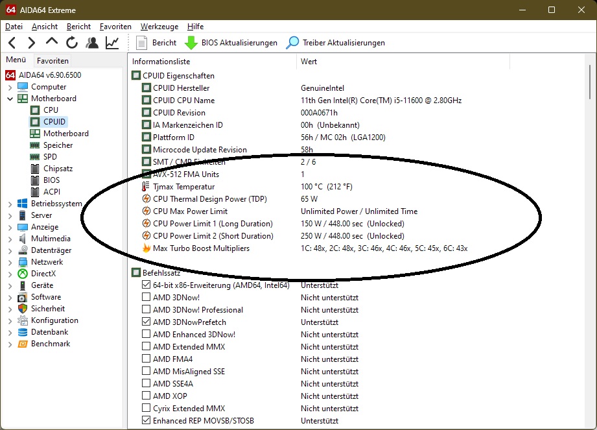Expand the Datenträger tree node
Viewport: 597px width, 430px height.
(10, 250)
